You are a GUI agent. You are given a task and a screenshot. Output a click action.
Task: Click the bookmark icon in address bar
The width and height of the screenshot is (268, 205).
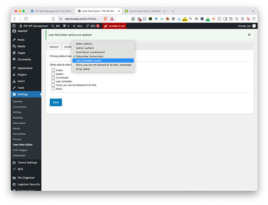(53, 18)
